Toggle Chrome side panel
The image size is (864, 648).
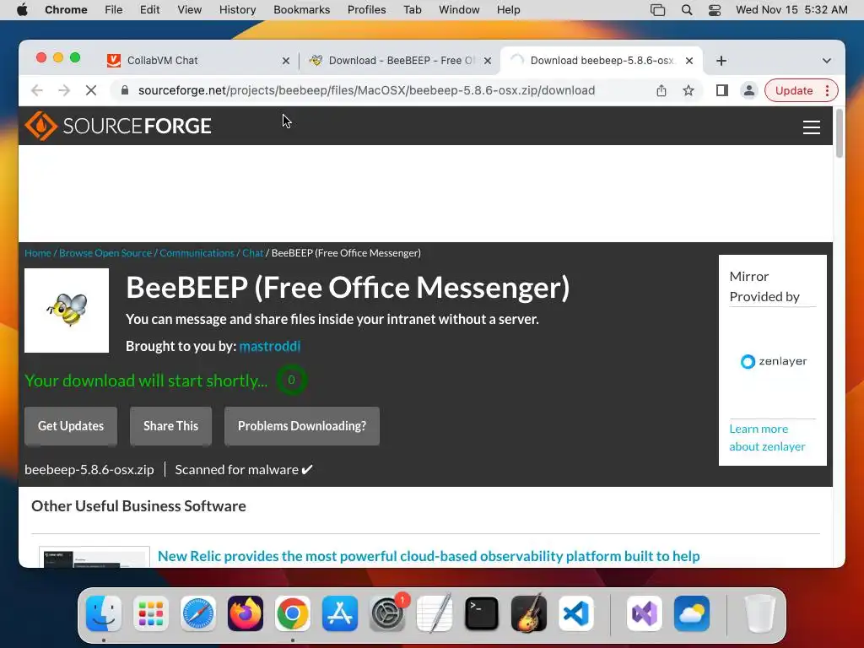(x=722, y=90)
